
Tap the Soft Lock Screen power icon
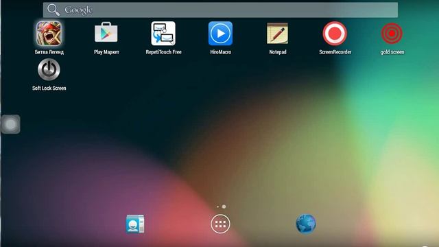click(49, 69)
